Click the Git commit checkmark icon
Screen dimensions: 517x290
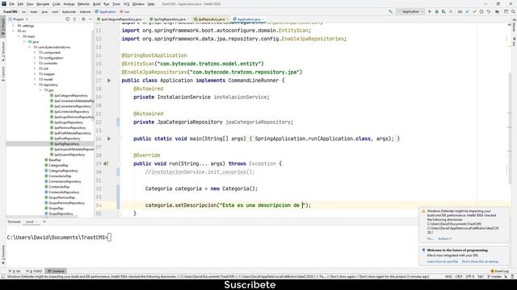tap(474, 11)
